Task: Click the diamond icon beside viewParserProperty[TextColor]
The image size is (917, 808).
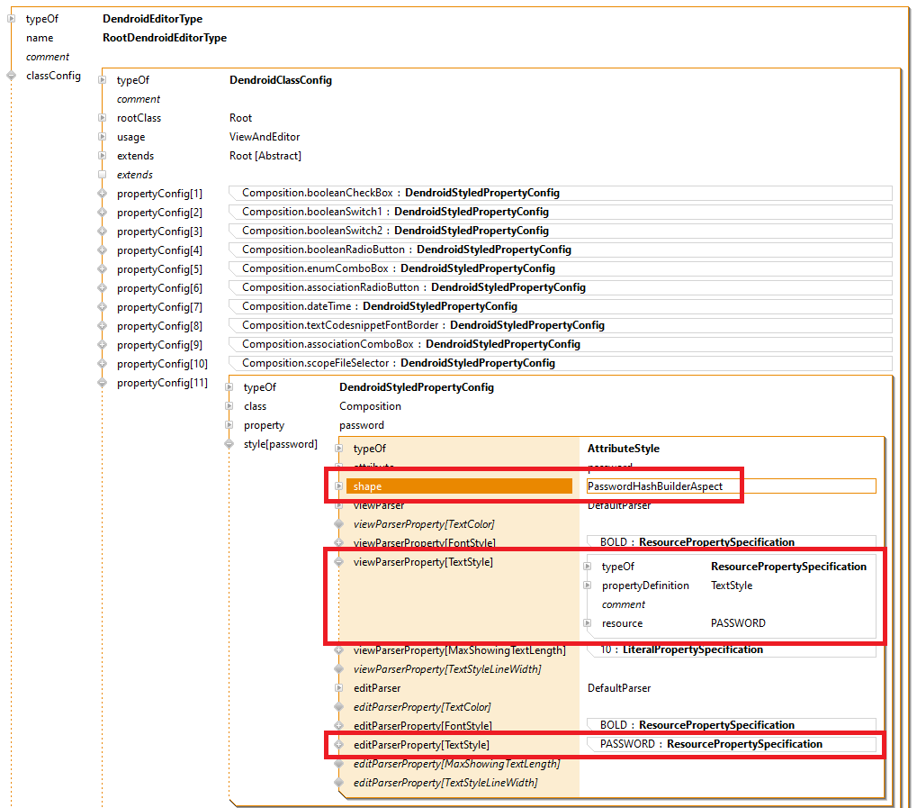Action: [339, 524]
